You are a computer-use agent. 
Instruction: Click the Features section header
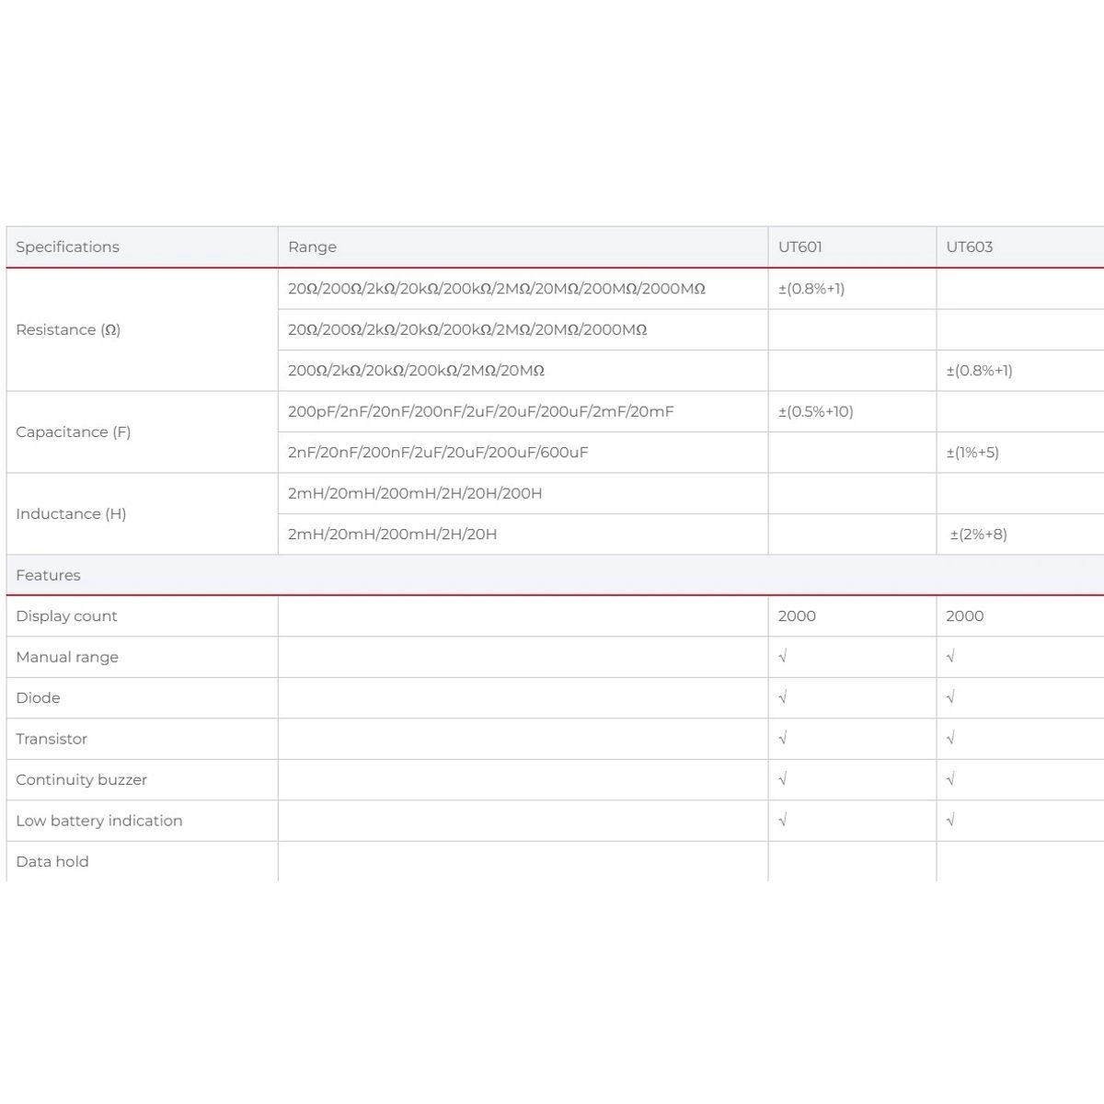point(48,575)
